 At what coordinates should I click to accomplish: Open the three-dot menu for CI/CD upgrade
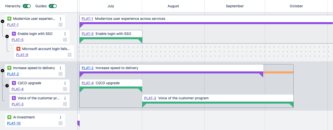tap(65, 83)
